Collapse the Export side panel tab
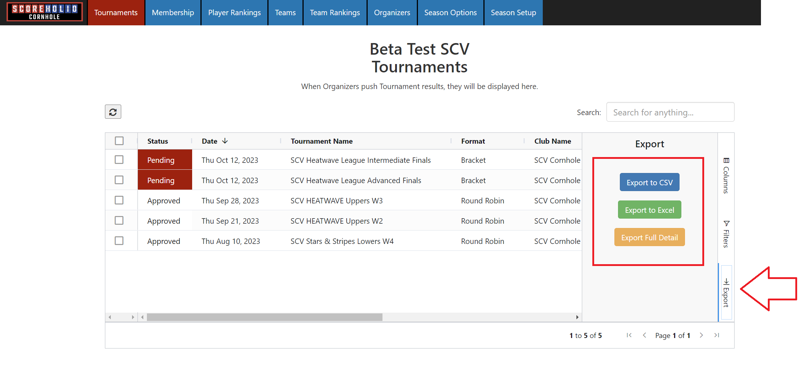This screenshot has width=808, height=376. point(726,292)
